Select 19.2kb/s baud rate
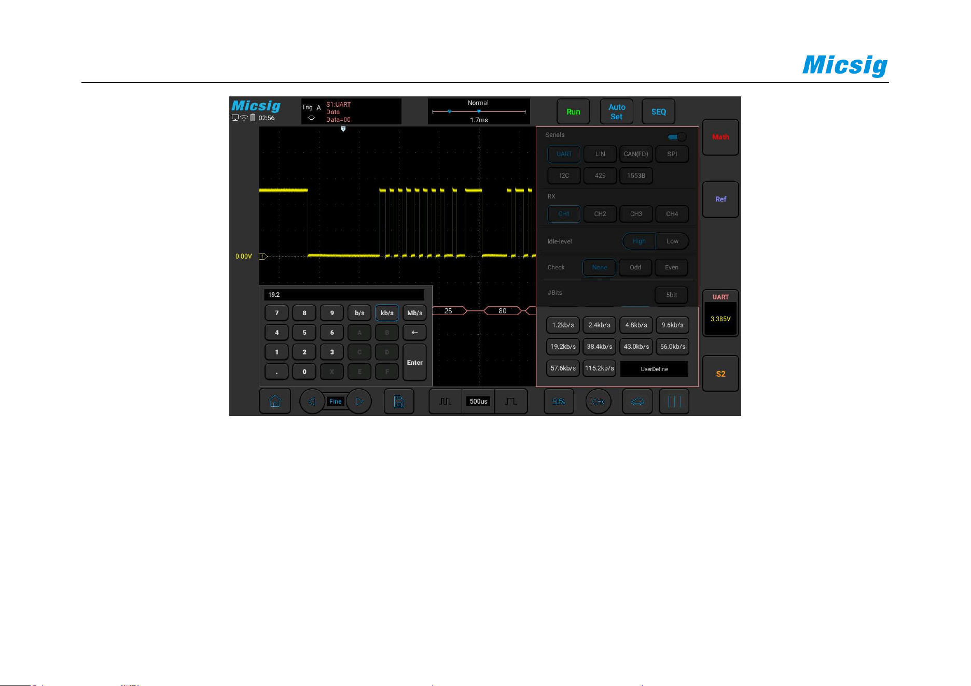 pos(563,347)
